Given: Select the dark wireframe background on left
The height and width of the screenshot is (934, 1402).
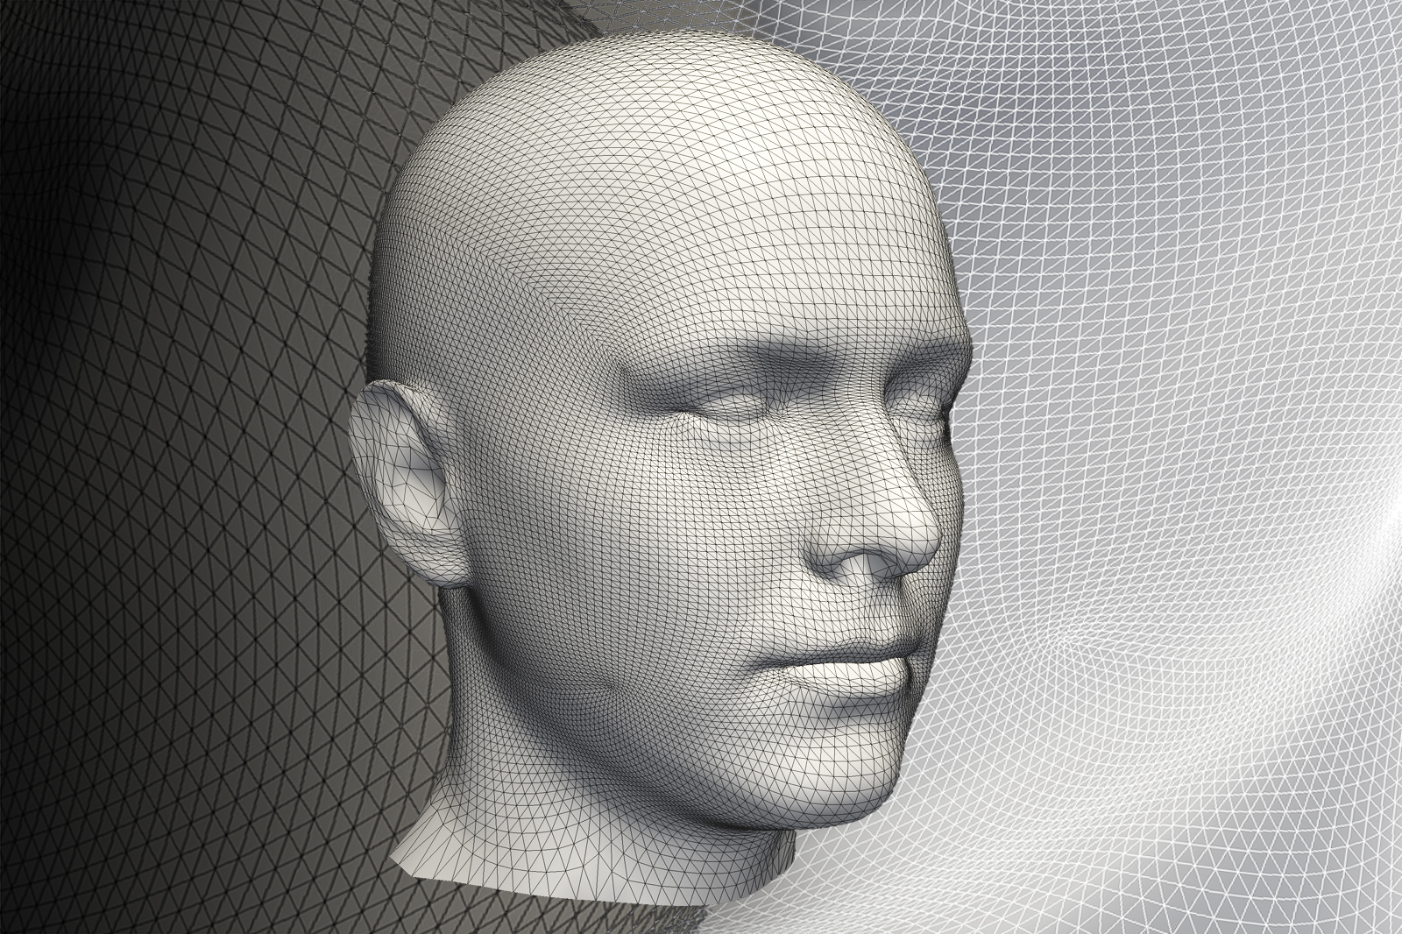Looking at the screenshot, I should coord(175,438).
